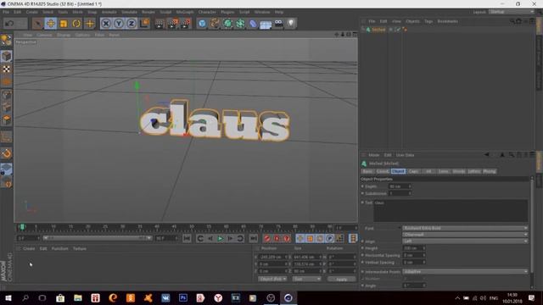Open the Align dropdown set to Left
This screenshot has height=305, width=543.
point(465,241)
